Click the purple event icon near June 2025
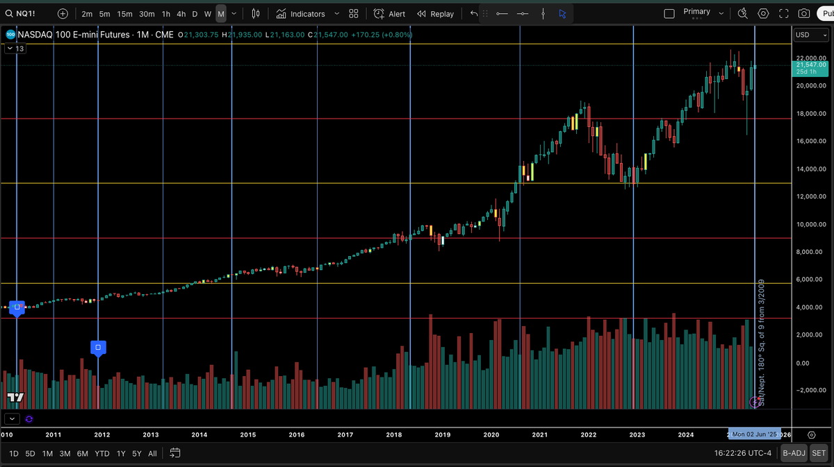Image resolution: width=834 pixels, height=467 pixels. (755, 402)
